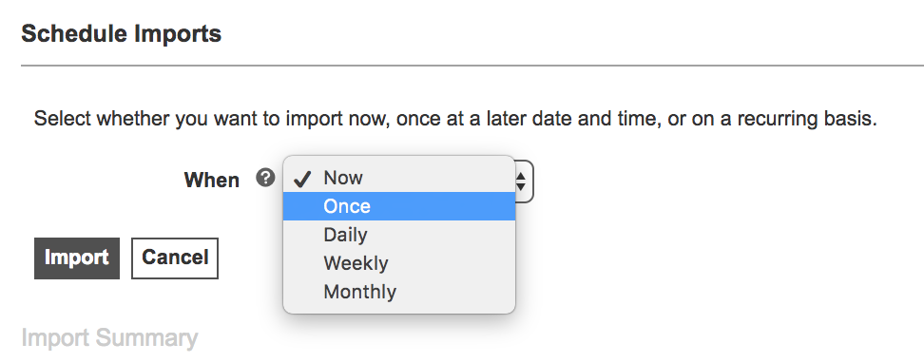
Task: Click the When select box arrows
Action: (521, 181)
